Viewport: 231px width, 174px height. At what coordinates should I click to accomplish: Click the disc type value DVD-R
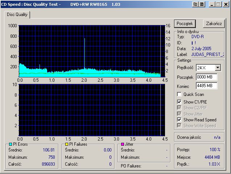[x=198, y=37]
